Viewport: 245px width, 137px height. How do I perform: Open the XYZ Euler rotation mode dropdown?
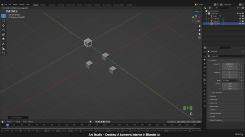coord(230,80)
